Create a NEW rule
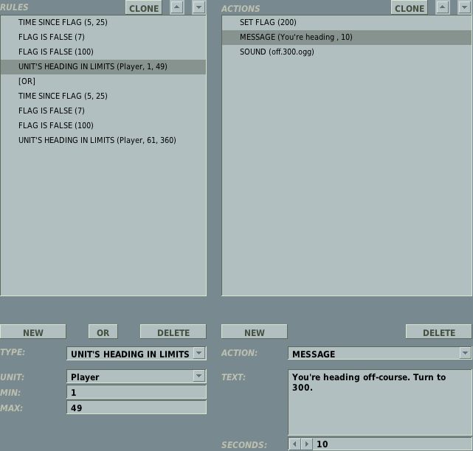This screenshot has width=473, height=451. 33,332
